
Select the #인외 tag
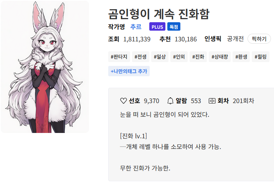[x=179, y=57]
